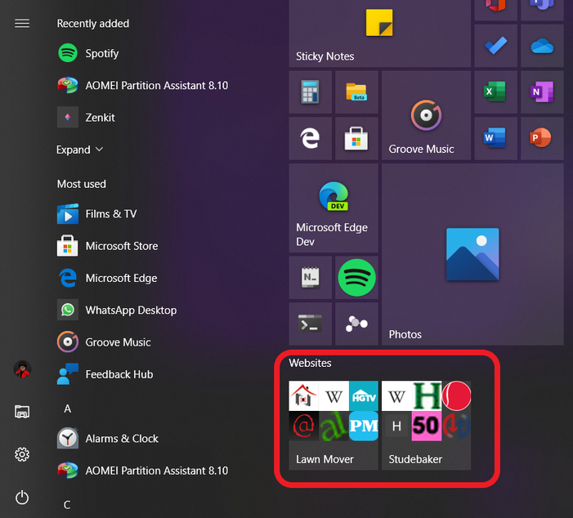Open the Lawn Mover tile folder

click(x=334, y=426)
